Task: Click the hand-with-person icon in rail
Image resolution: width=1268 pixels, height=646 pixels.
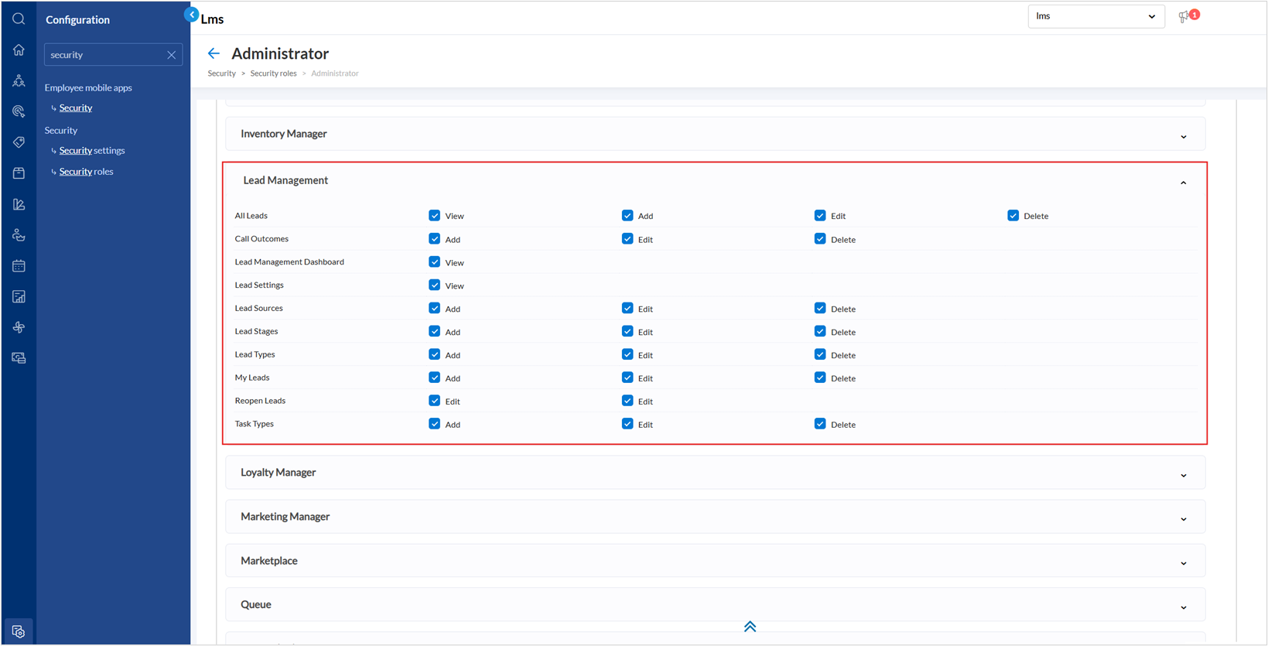Action: click(x=19, y=235)
